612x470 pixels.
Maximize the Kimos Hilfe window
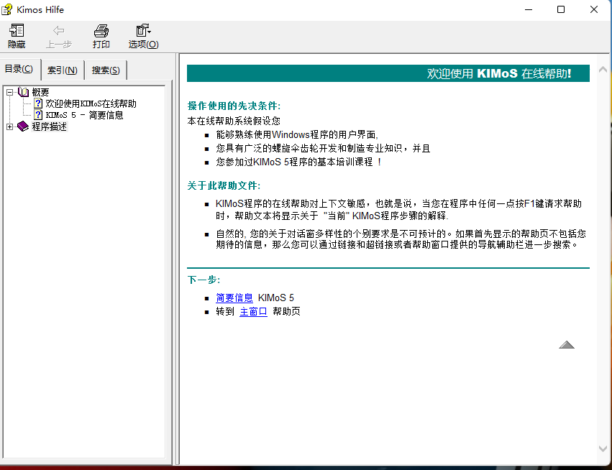[x=561, y=9]
